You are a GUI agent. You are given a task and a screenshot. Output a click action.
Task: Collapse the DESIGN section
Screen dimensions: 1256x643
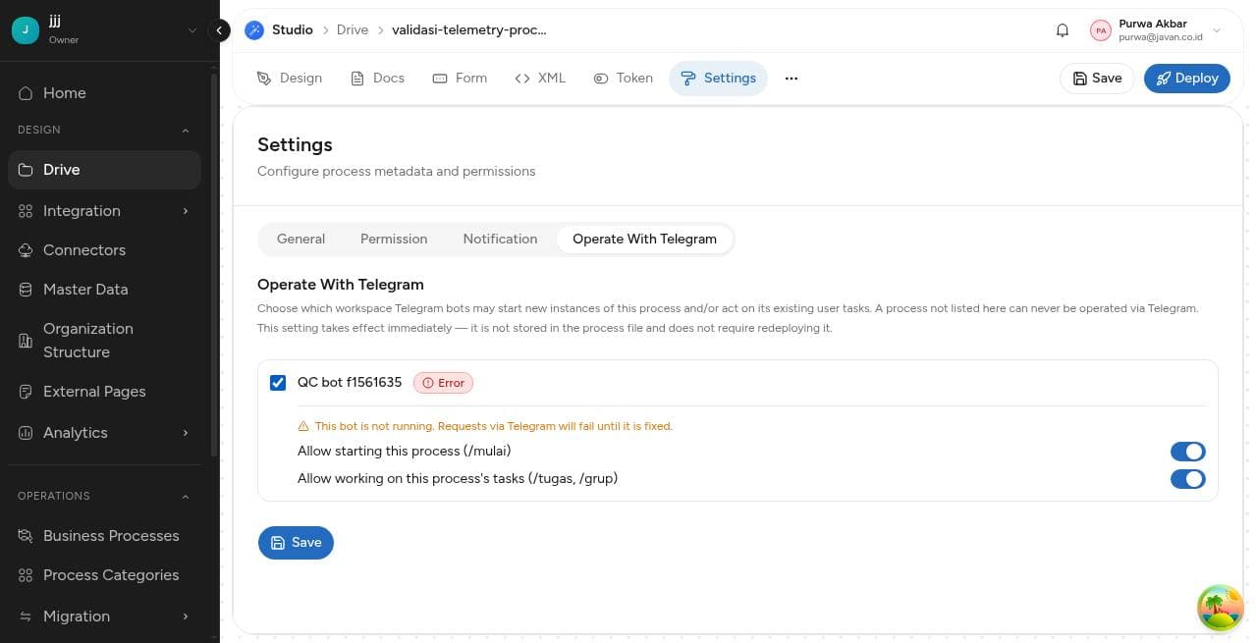(186, 131)
